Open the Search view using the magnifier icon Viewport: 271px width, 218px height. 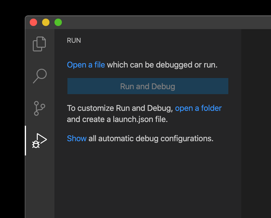(x=39, y=76)
